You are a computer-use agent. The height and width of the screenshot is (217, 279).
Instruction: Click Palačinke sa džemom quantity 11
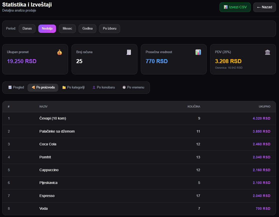click(198, 131)
